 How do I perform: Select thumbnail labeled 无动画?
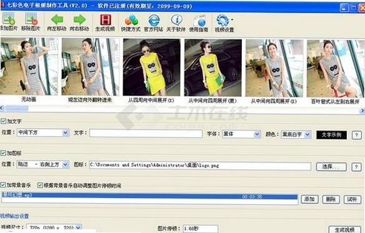coord(29,67)
